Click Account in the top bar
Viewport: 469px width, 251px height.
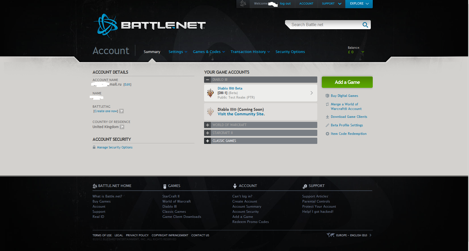tap(306, 4)
